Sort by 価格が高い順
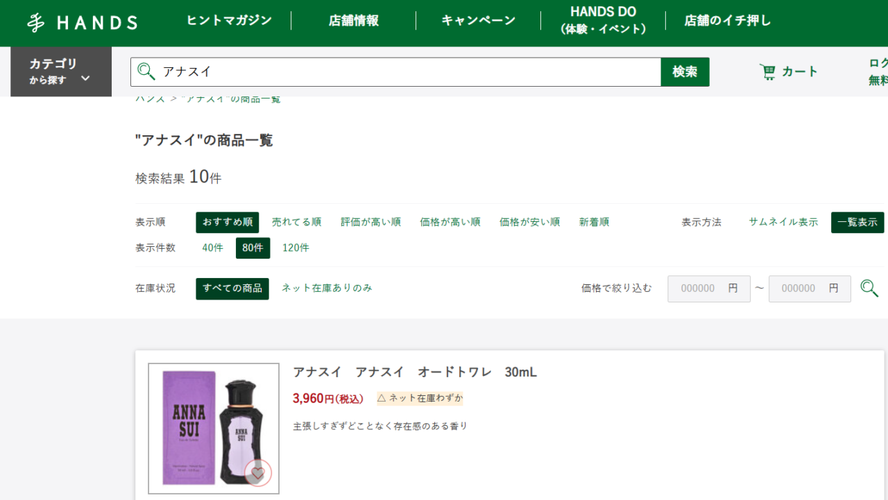The image size is (888, 500). (x=450, y=223)
